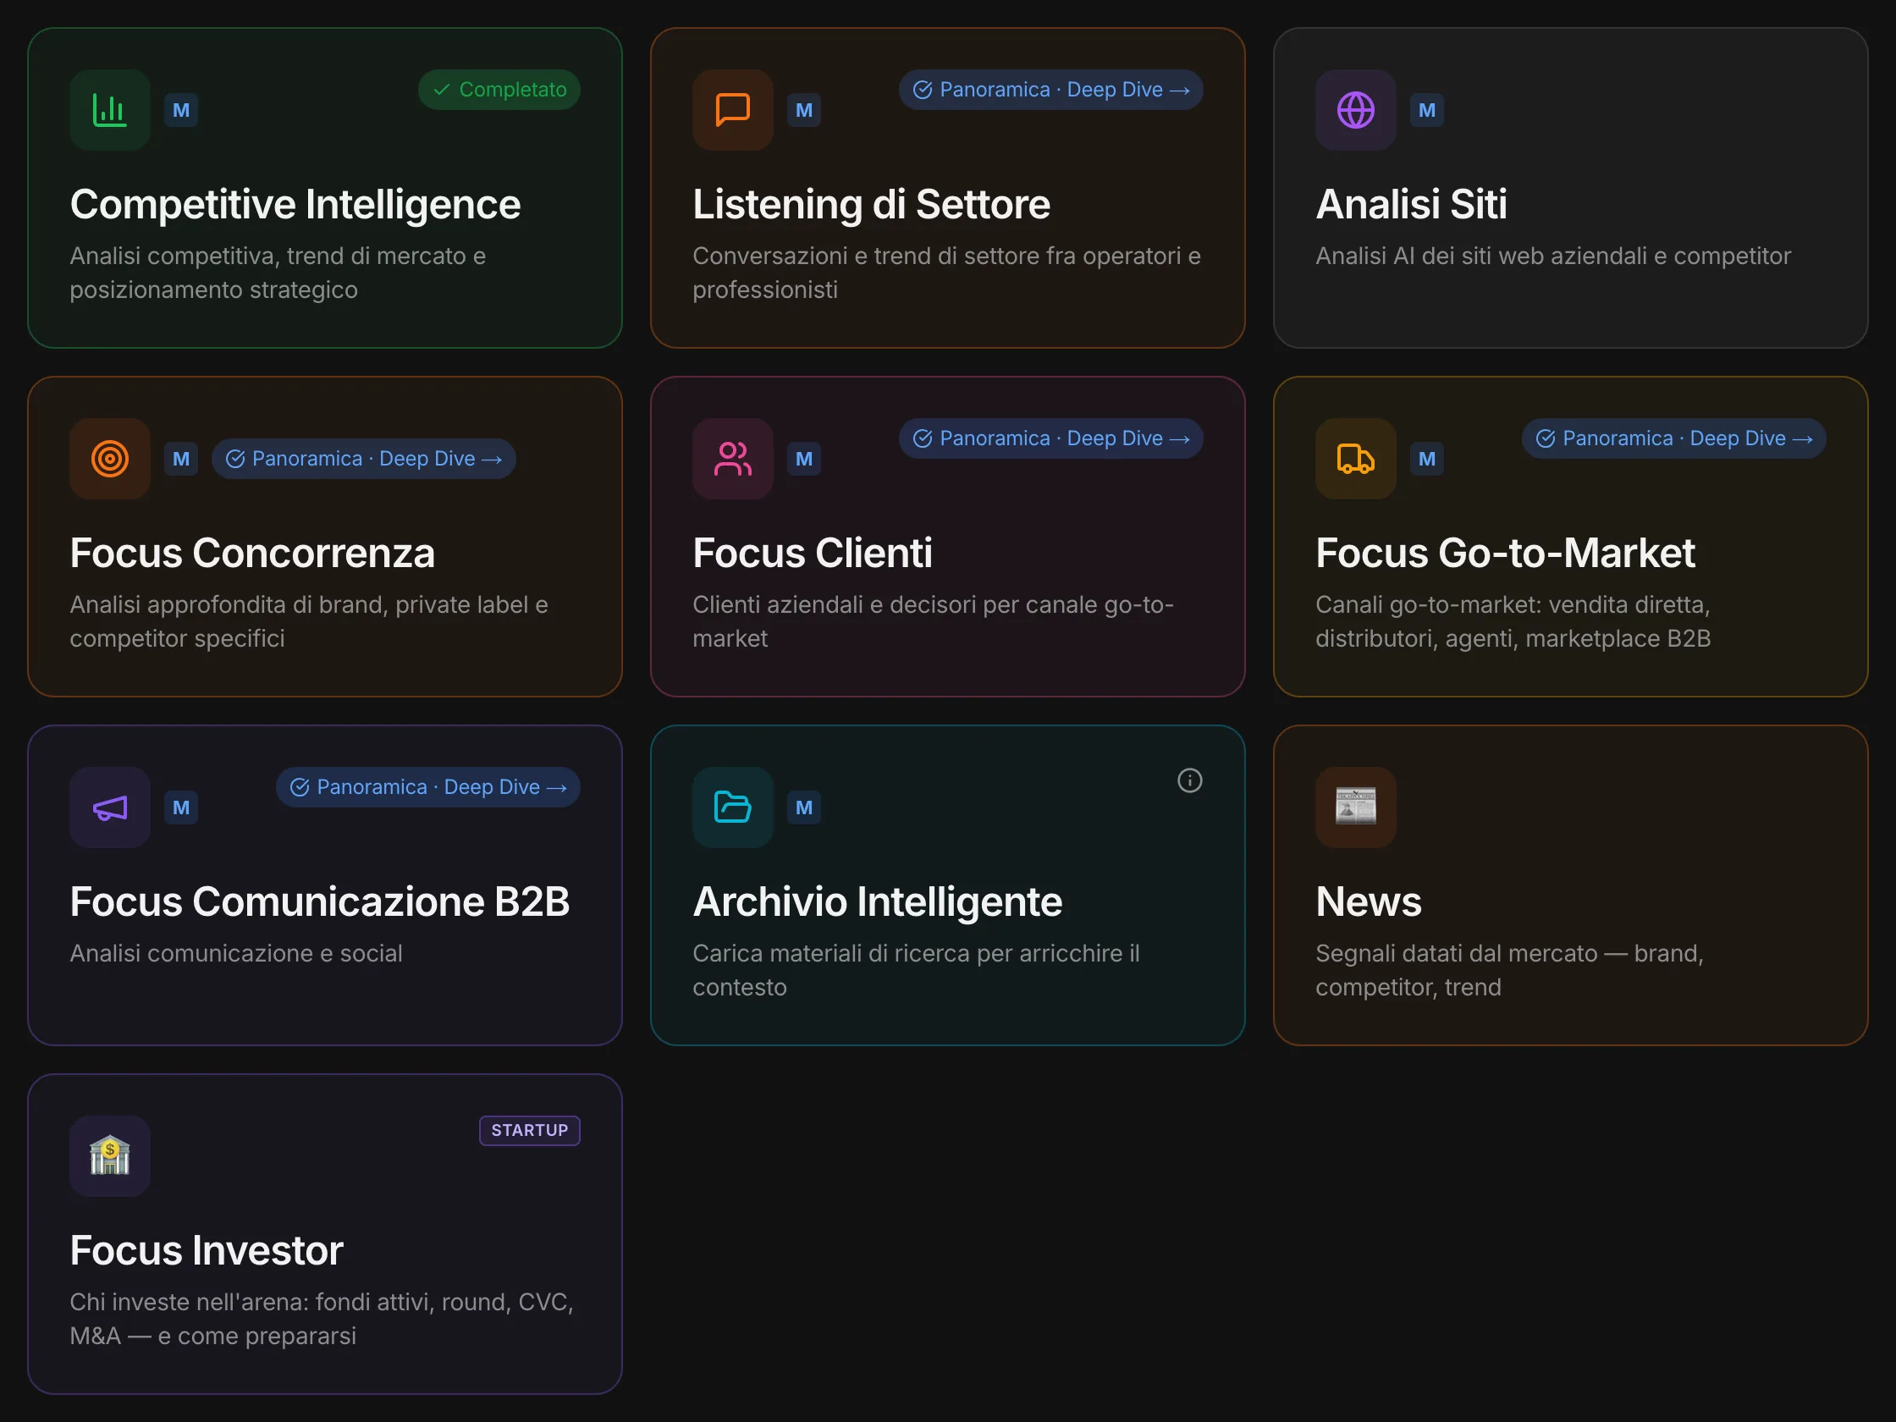Select the Analisi Siti title
The width and height of the screenshot is (1896, 1422).
(x=1412, y=205)
